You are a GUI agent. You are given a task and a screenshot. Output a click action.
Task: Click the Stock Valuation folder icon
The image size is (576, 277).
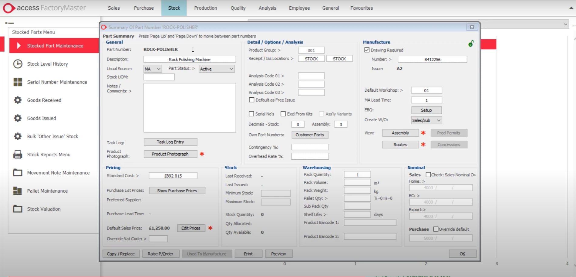click(x=18, y=209)
